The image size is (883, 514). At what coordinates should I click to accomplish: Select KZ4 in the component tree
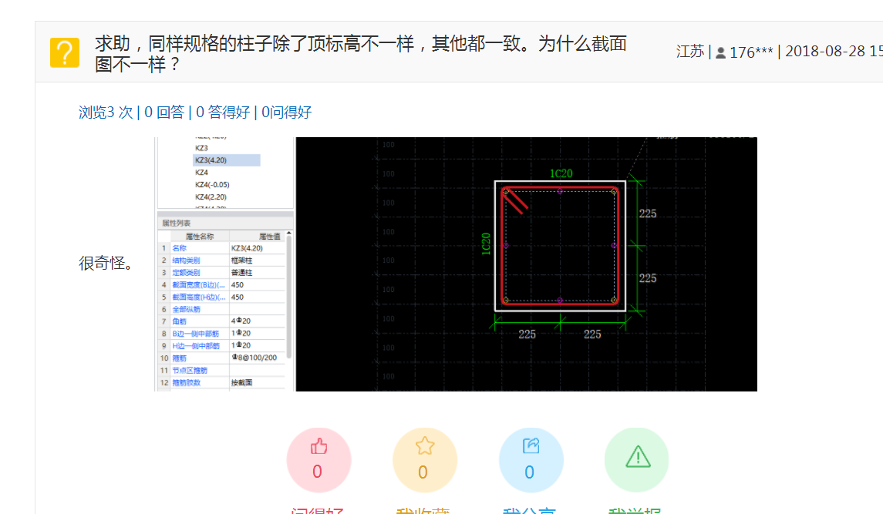tap(203, 173)
